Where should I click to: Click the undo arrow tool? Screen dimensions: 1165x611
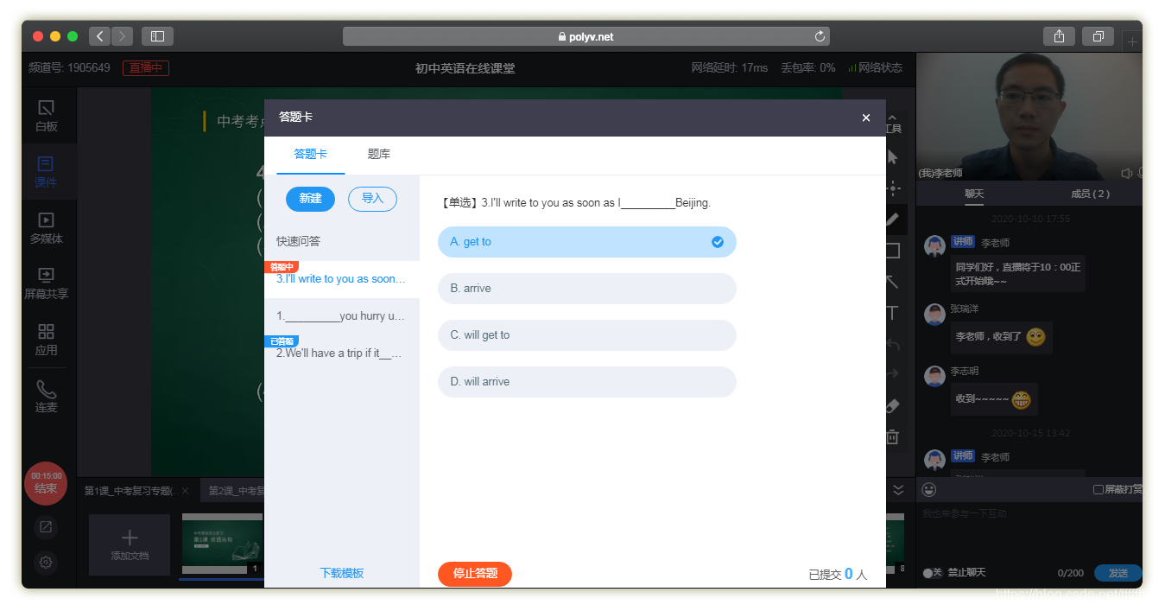(893, 344)
